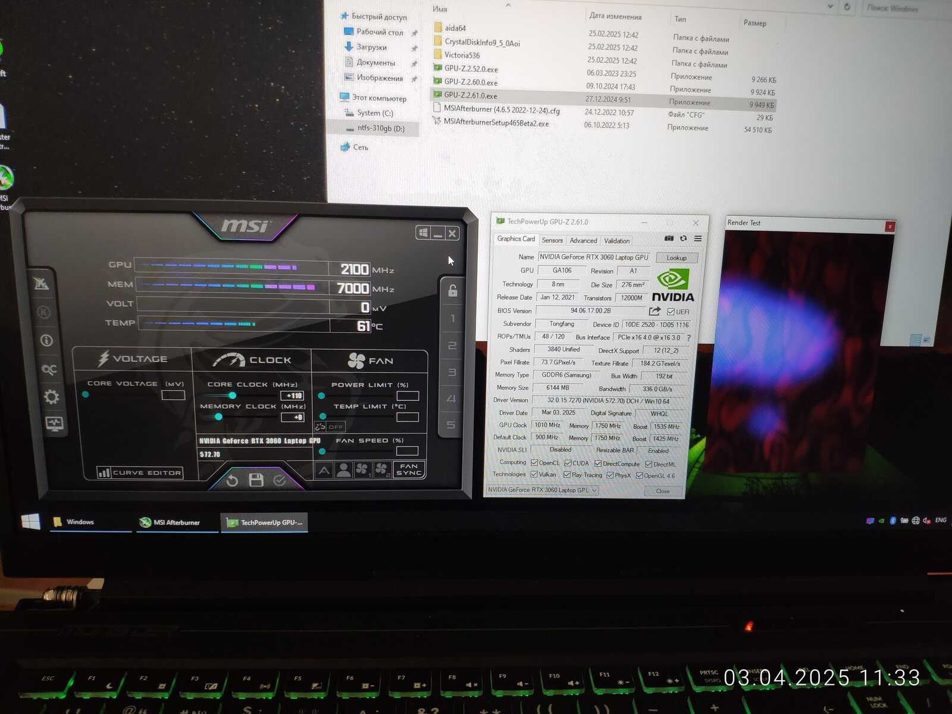Open Afterburner settings gear
The image size is (952, 714).
[52, 397]
